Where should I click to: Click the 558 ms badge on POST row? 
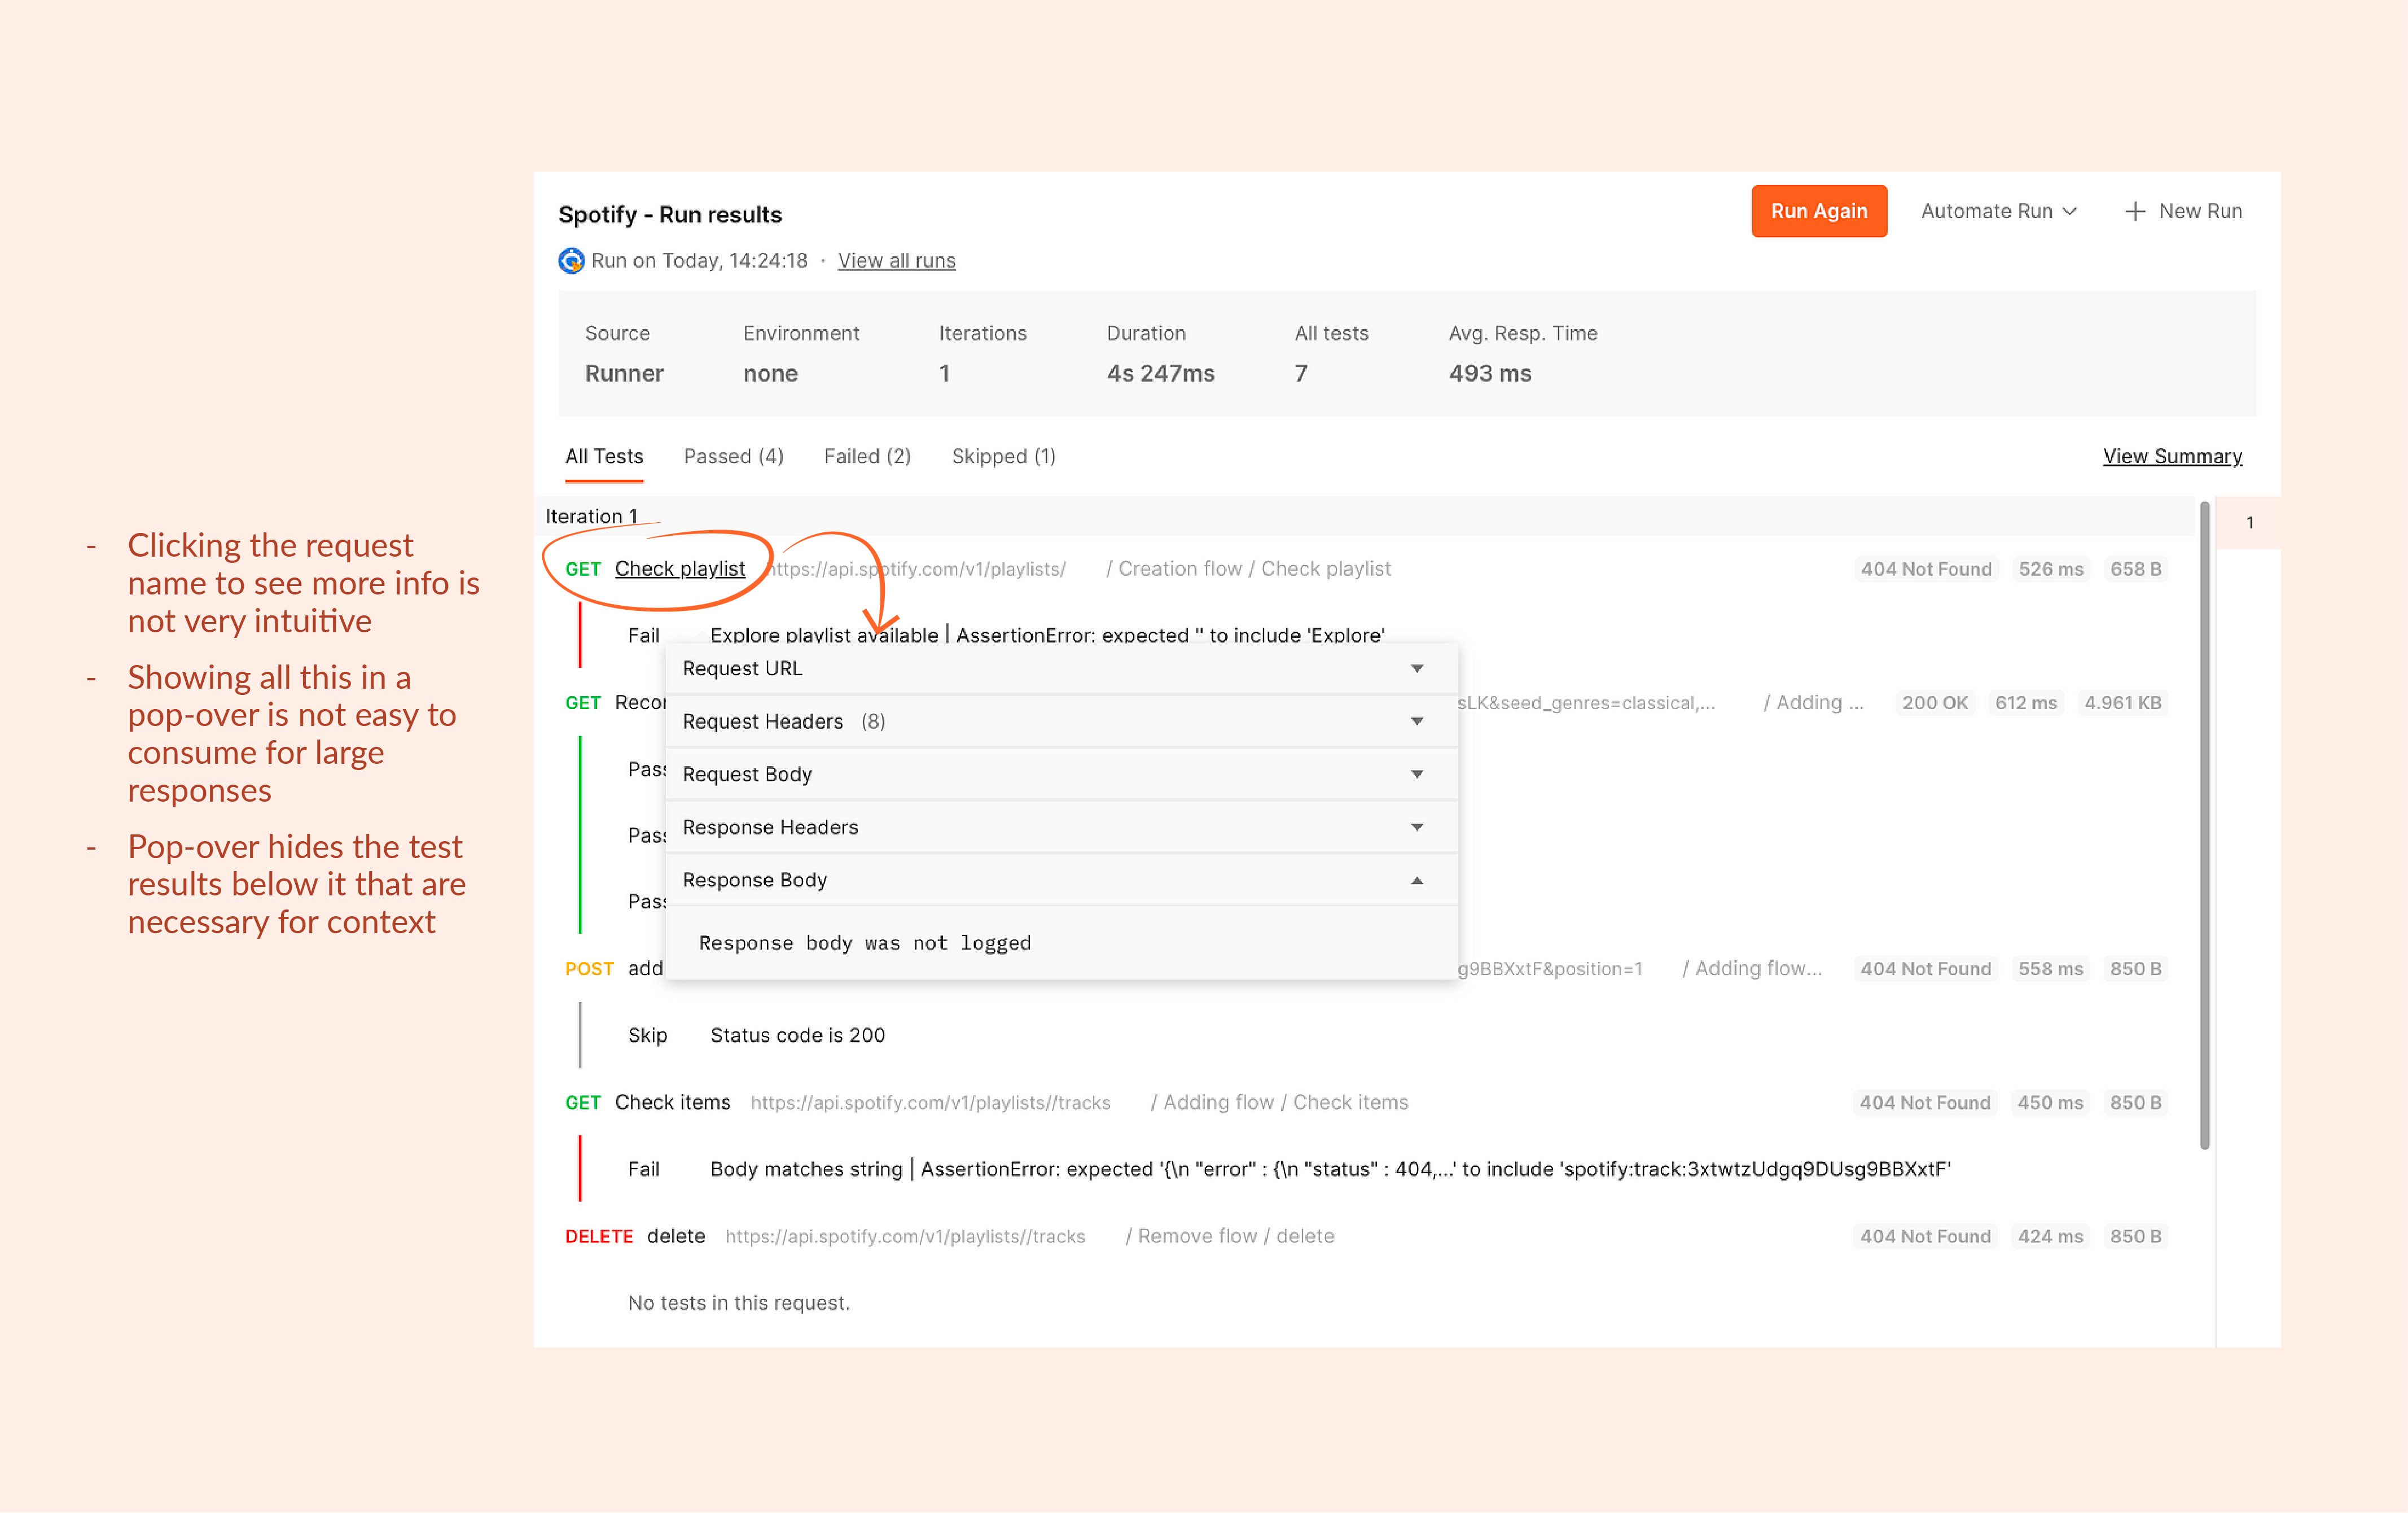click(x=2050, y=969)
